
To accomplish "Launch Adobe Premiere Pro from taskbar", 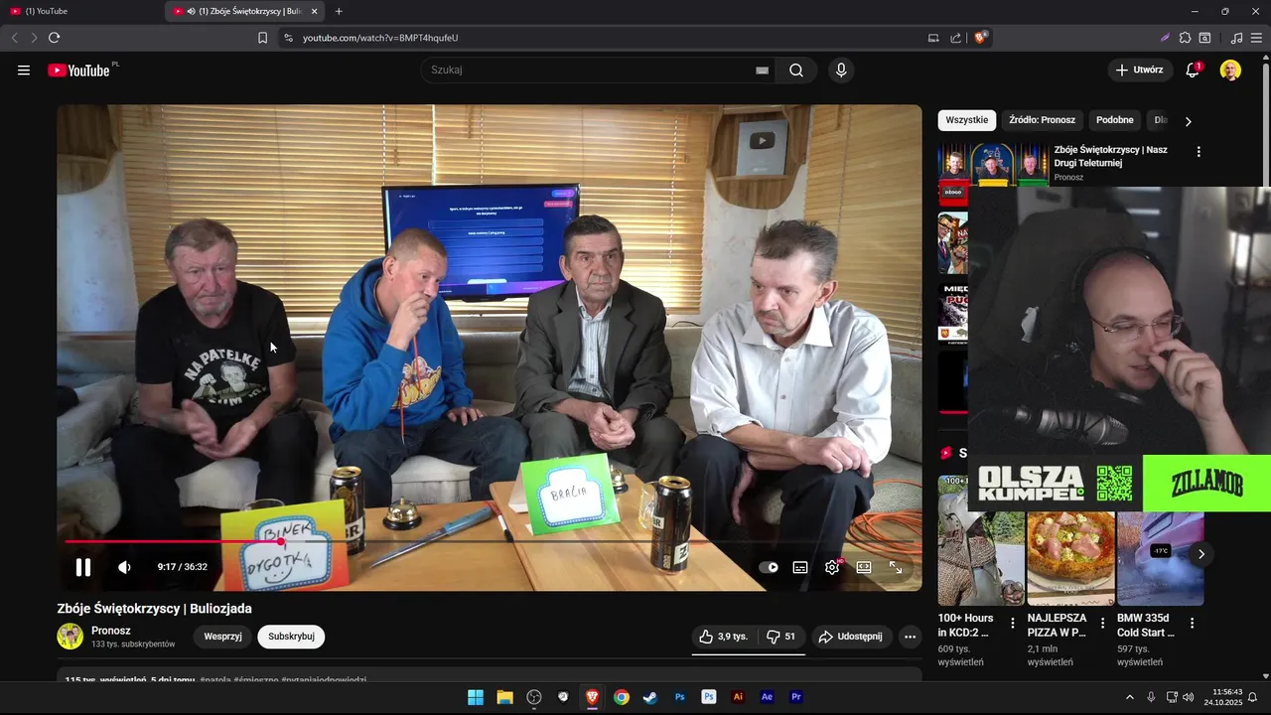I will (795, 697).
